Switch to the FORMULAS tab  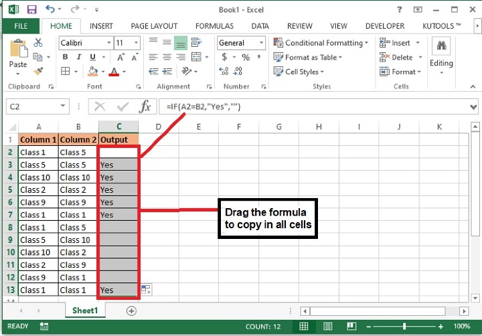coord(214,26)
